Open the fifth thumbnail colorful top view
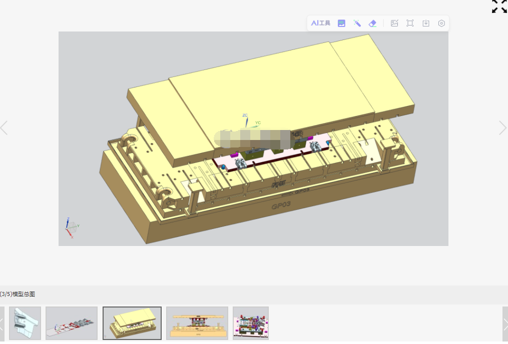 pos(251,323)
